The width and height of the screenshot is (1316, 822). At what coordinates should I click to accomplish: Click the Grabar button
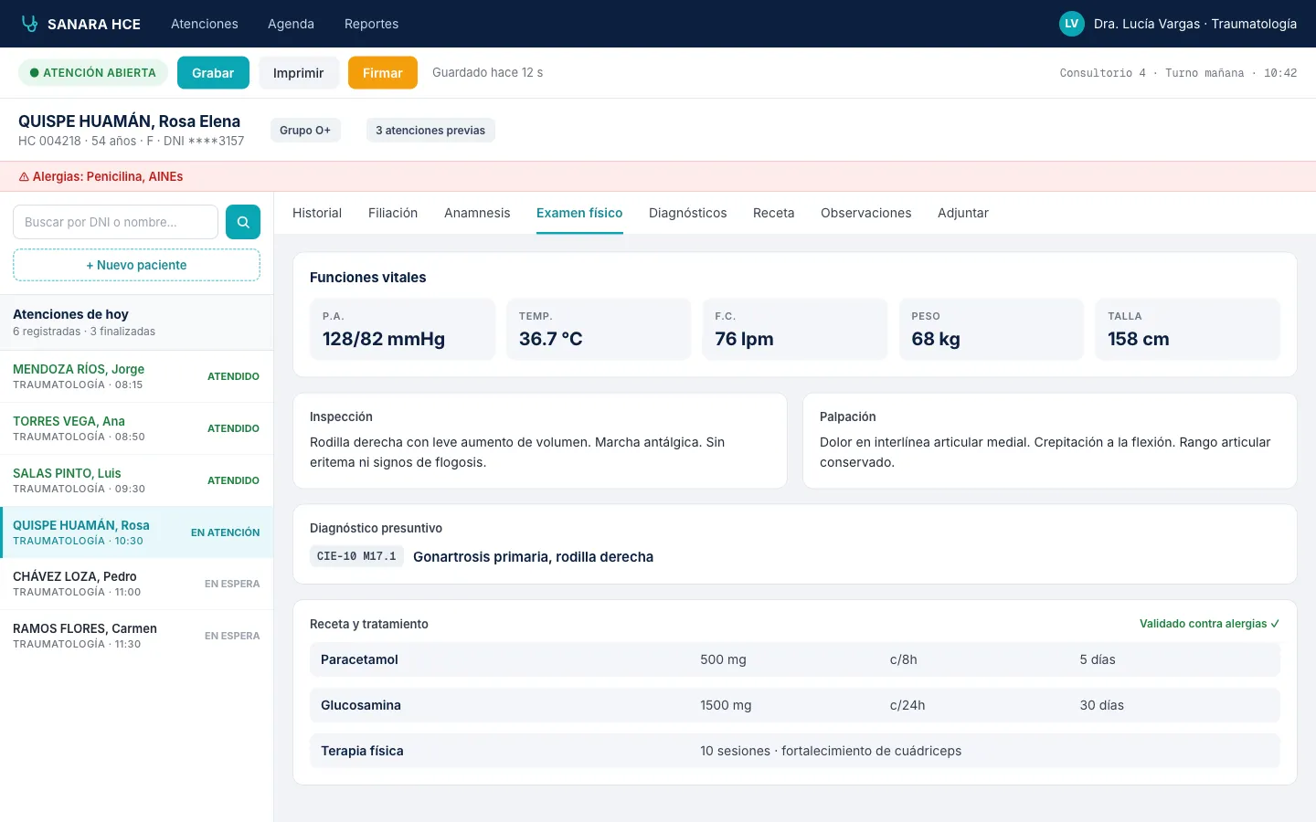pyautogui.click(x=213, y=73)
